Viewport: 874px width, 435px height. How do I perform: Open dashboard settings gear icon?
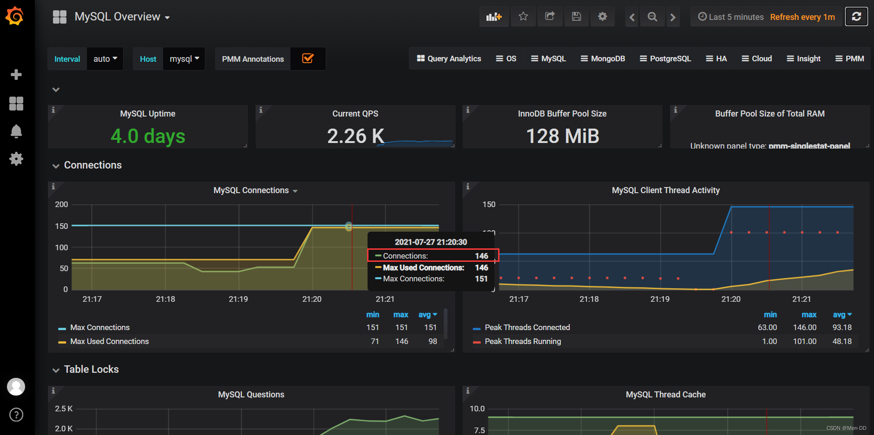(603, 17)
